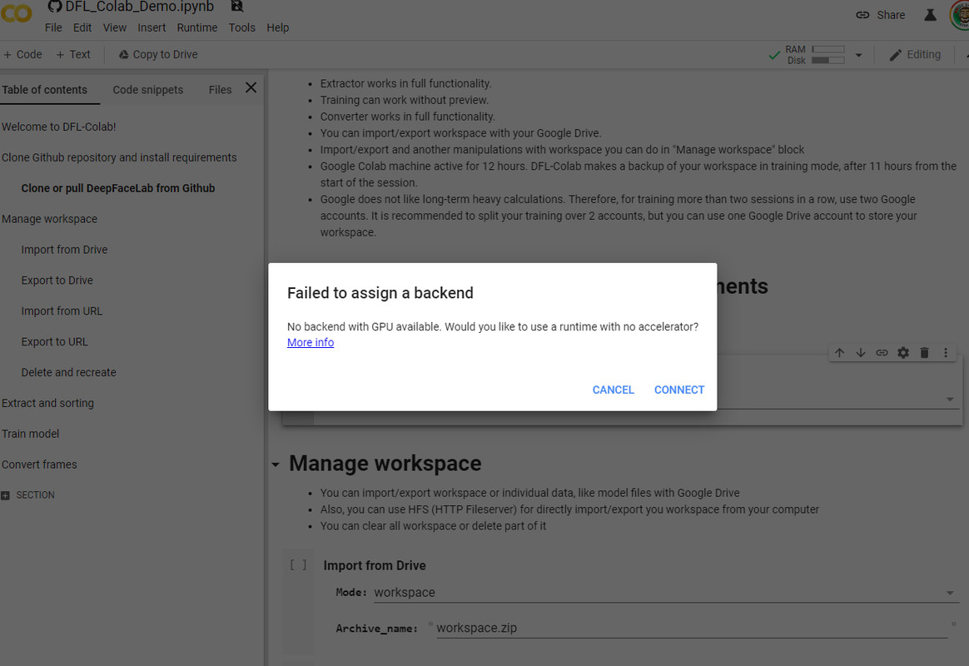969x666 pixels.
Task: Click the save-disabled icon after notebook title
Action: tap(236, 6)
